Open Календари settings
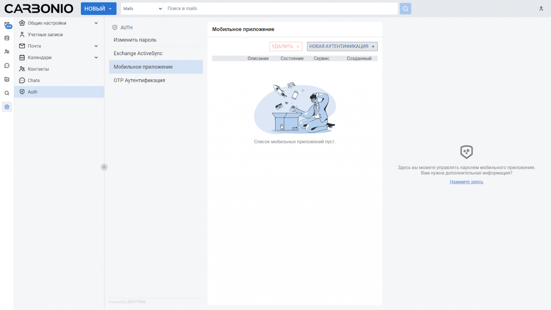Screen dimensions: 551x310 coord(59,57)
